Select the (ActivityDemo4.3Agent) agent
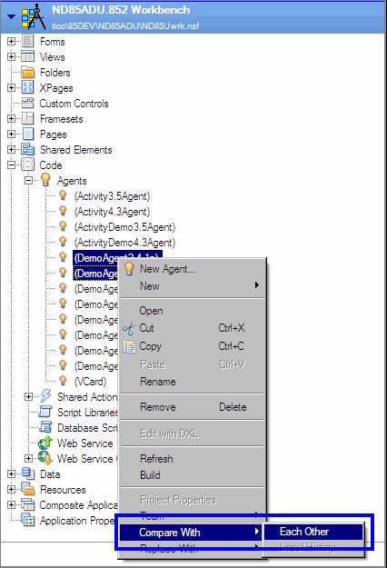The height and width of the screenshot is (568, 387). tap(124, 243)
